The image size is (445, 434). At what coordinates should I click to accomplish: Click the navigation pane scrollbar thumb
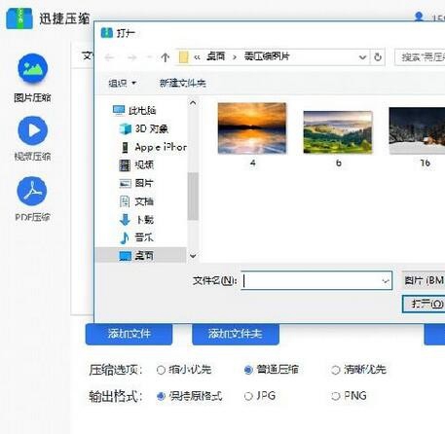pyautogui.click(x=193, y=196)
